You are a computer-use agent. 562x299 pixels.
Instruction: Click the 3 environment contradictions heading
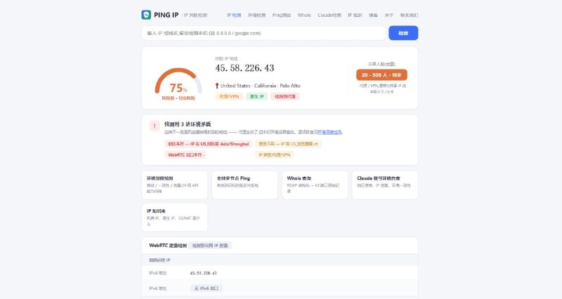tap(188, 124)
